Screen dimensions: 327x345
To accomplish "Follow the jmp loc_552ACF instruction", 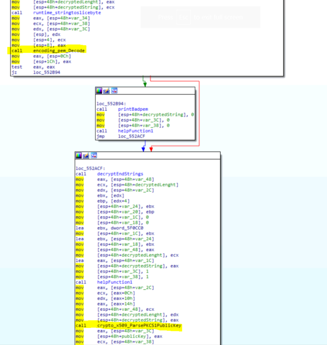I will [x=120, y=136].
